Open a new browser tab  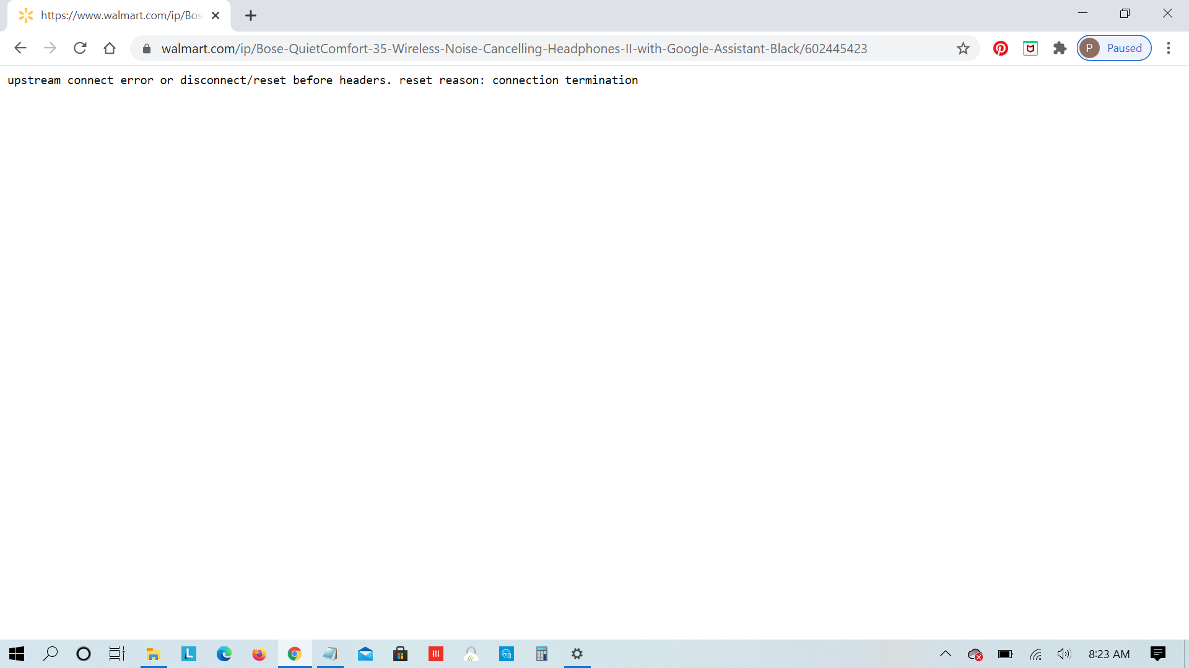coord(251,16)
